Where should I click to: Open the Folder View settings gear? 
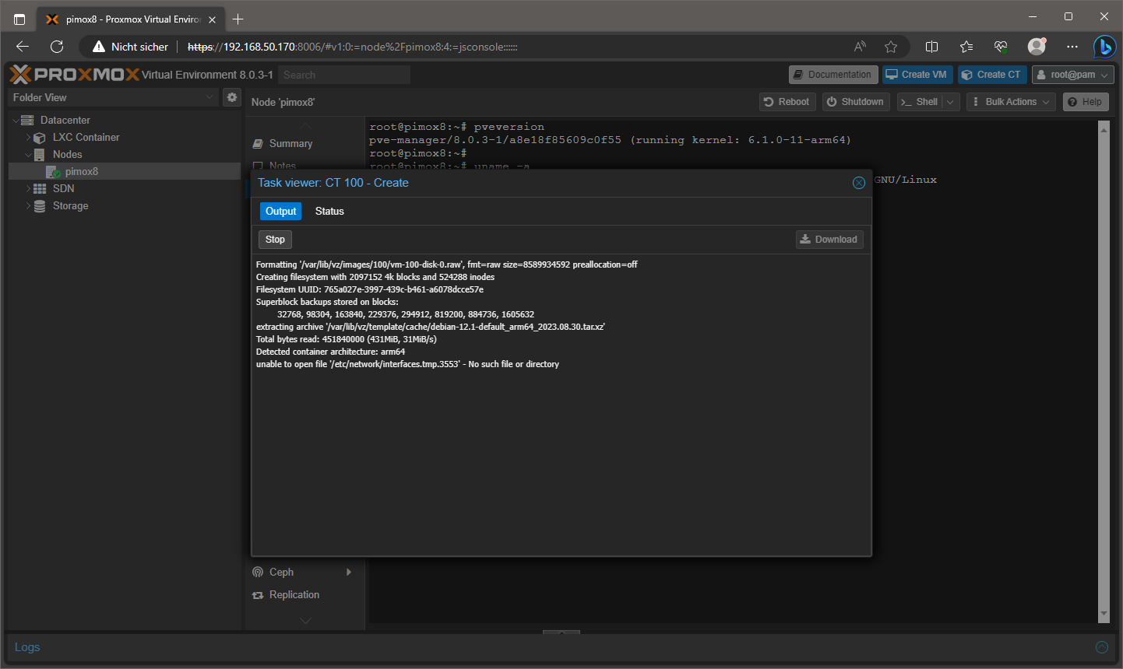pyautogui.click(x=232, y=97)
